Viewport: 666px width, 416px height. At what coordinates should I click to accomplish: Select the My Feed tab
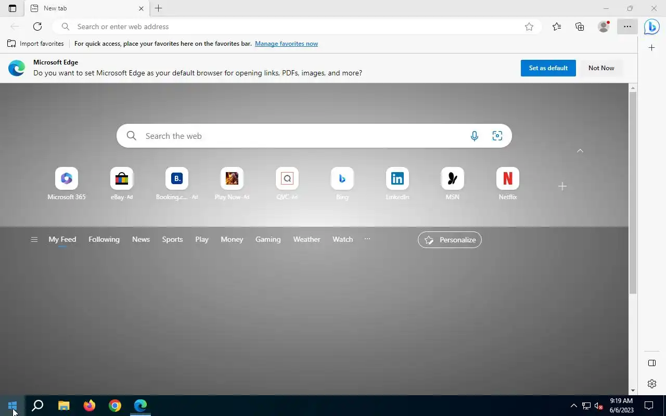[62, 239]
